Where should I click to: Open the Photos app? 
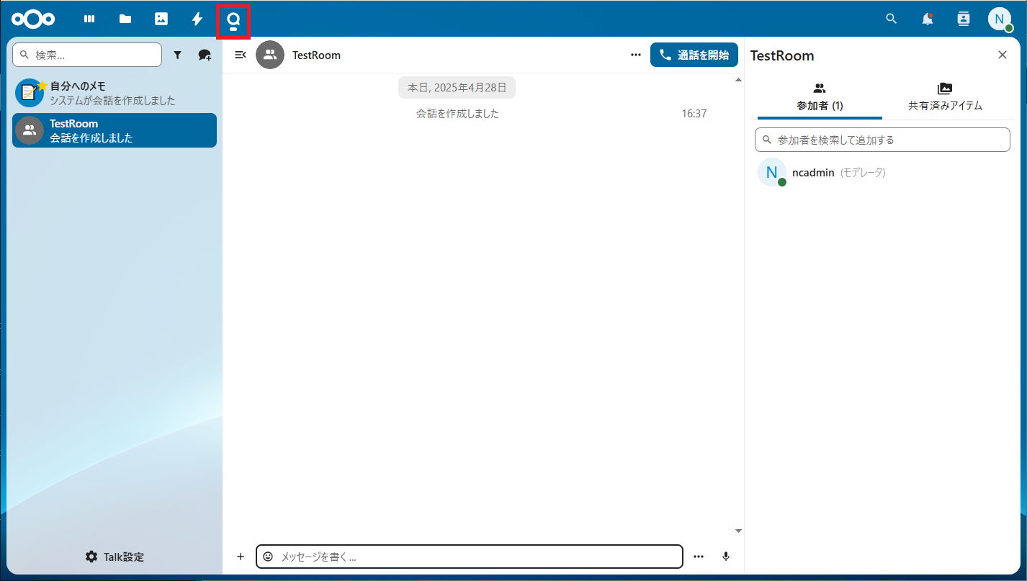coord(161,19)
